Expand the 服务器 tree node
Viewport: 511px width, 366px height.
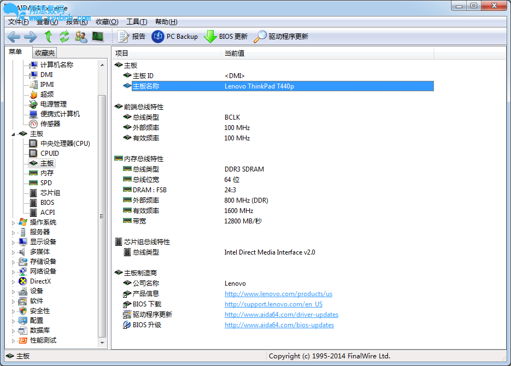pos(13,233)
